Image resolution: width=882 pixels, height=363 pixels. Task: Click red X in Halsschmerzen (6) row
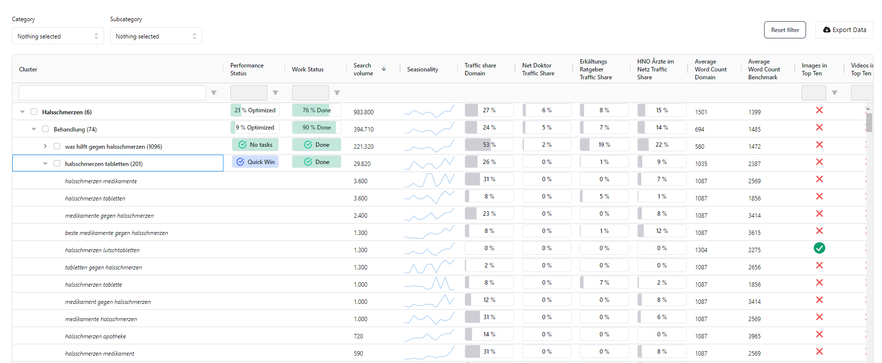point(819,110)
